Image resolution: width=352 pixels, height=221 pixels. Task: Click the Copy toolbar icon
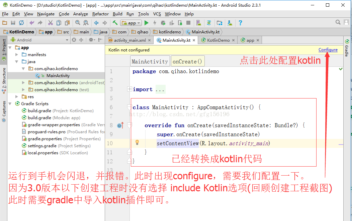point(59,23)
